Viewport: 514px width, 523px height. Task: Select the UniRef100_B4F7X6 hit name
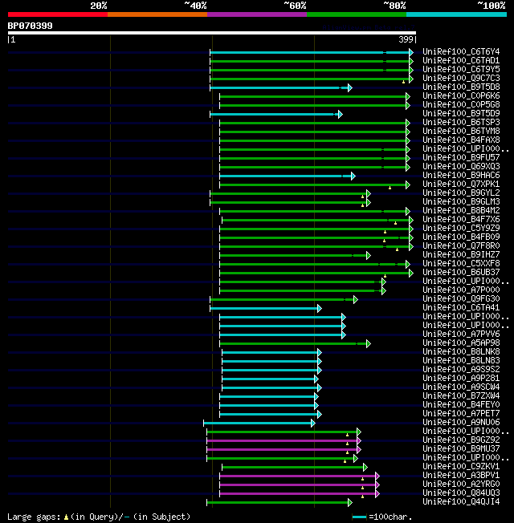(x=461, y=220)
